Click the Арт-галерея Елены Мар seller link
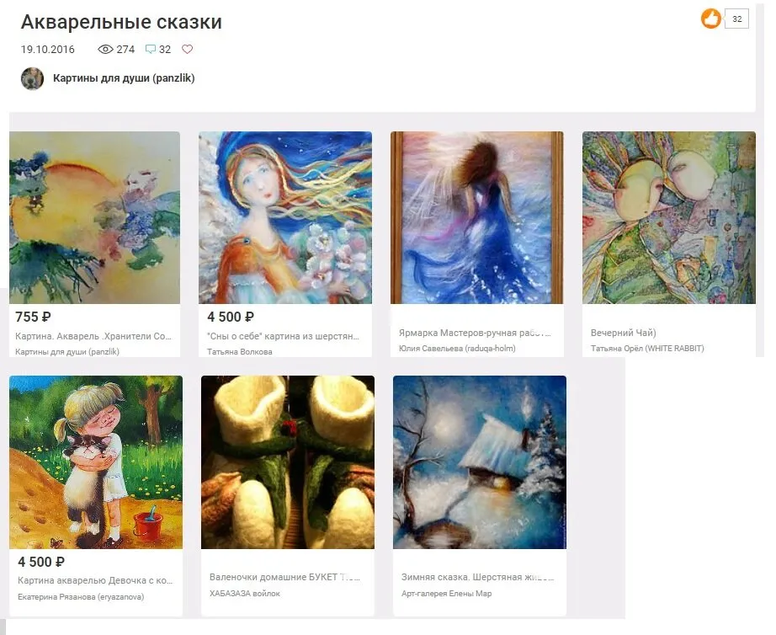Screen dimensions: 776x635 tap(446, 594)
